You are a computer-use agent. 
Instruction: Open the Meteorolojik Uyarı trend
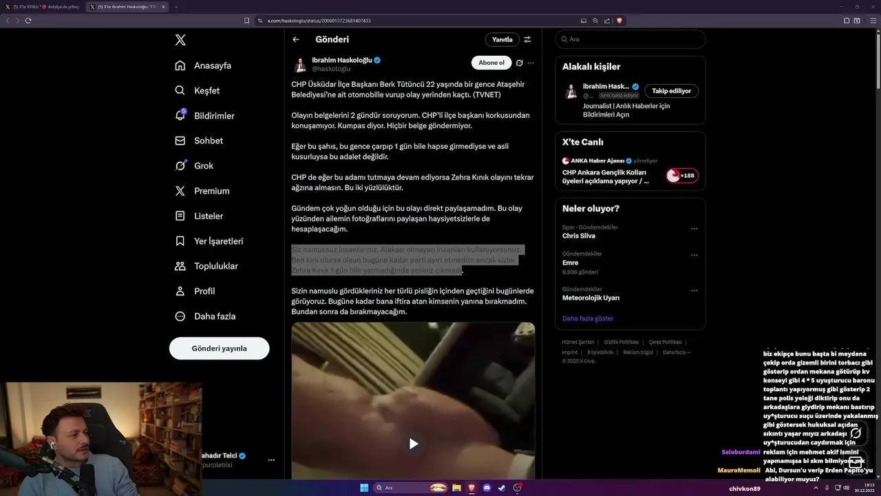pyautogui.click(x=591, y=298)
